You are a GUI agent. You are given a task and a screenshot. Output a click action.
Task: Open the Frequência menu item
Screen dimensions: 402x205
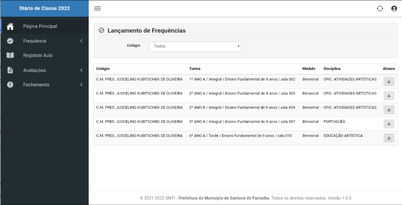pos(45,41)
